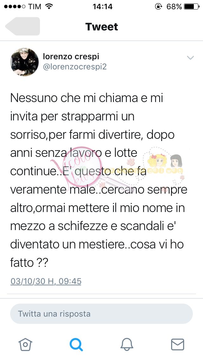The image size is (203, 360).
Task: Open the @lorenzocrespi2 handle
Action: 75,67
